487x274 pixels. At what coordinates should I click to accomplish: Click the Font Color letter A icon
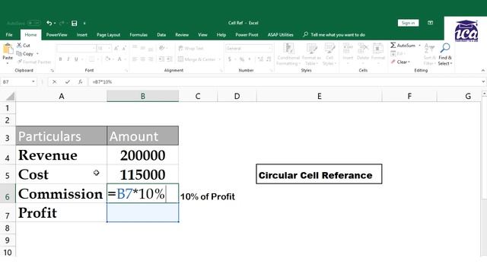(119, 59)
